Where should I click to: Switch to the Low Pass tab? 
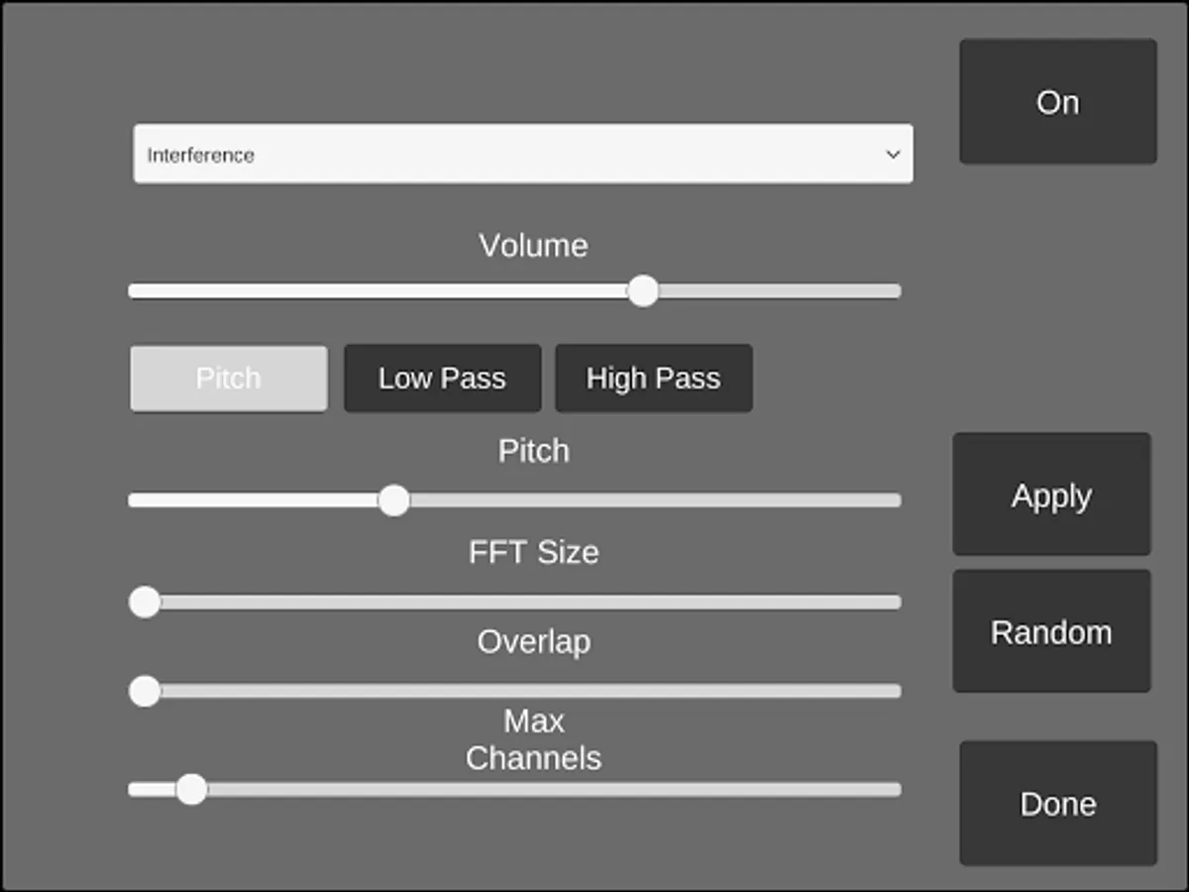click(442, 378)
